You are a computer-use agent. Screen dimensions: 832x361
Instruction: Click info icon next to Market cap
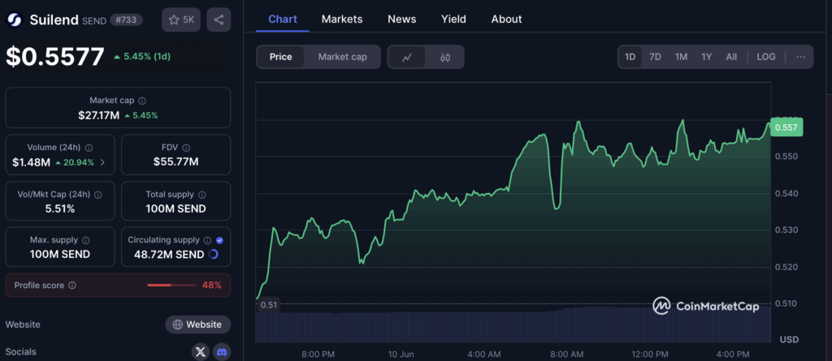click(x=142, y=101)
